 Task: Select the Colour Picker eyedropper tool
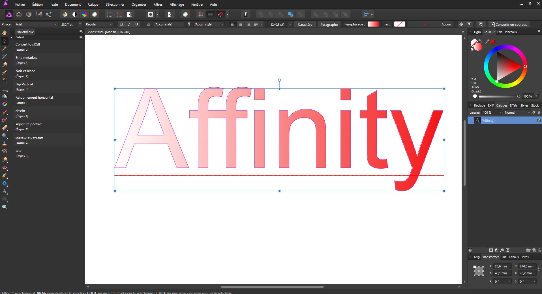pyautogui.click(x=5, y=49)
